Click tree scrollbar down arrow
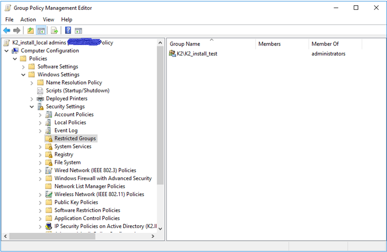This screenshot has height=252, width=387. (x=160, y=229)
